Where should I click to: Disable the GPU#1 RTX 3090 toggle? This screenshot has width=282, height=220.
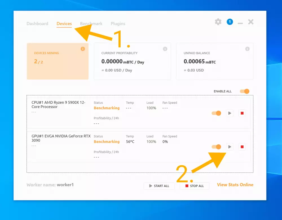point(216,147)
